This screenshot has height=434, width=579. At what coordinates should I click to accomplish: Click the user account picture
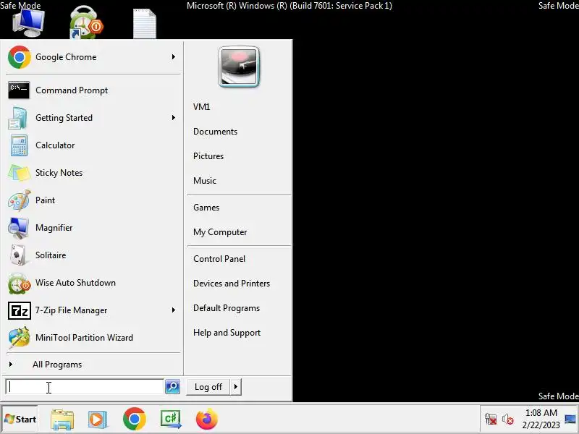point(239,67)
